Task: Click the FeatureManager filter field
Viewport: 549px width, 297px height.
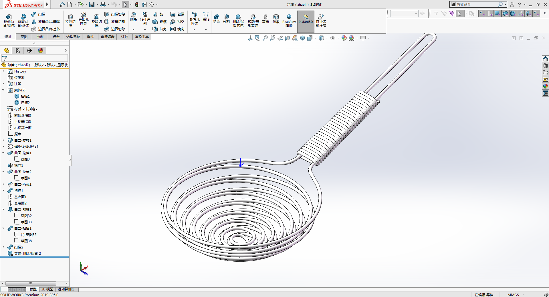Action: 35,58
